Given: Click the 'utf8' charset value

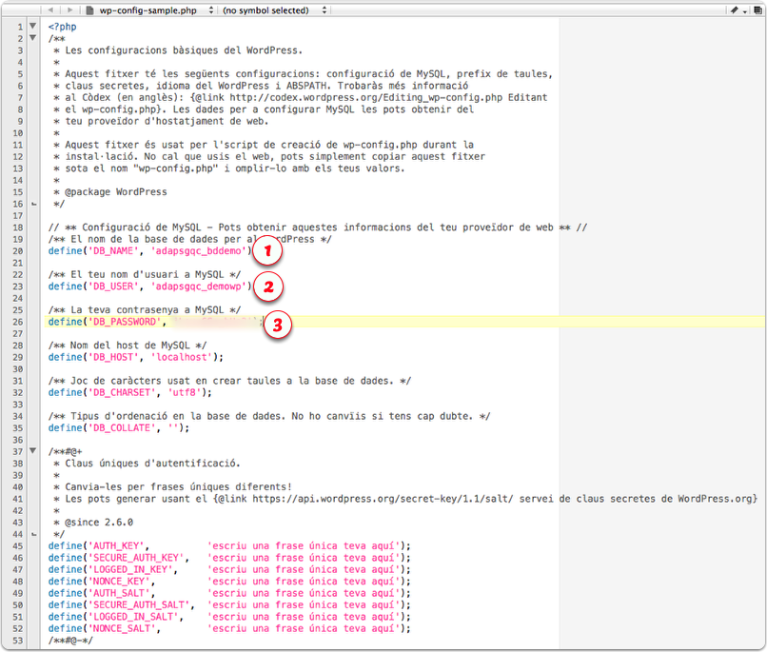Looking at the screenshot, I should point(185,392).
